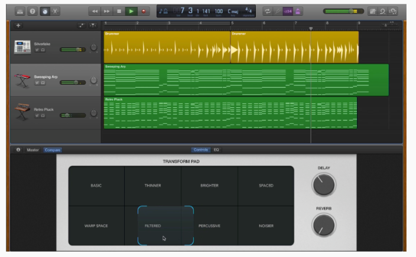Open Quick Help with the question mark icon
Screen dimensions: 416x257
(x=32, y=11)
